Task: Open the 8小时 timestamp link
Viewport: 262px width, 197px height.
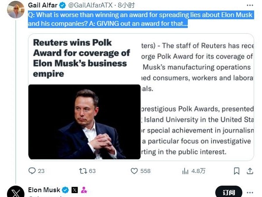Action: click(129, 6)
